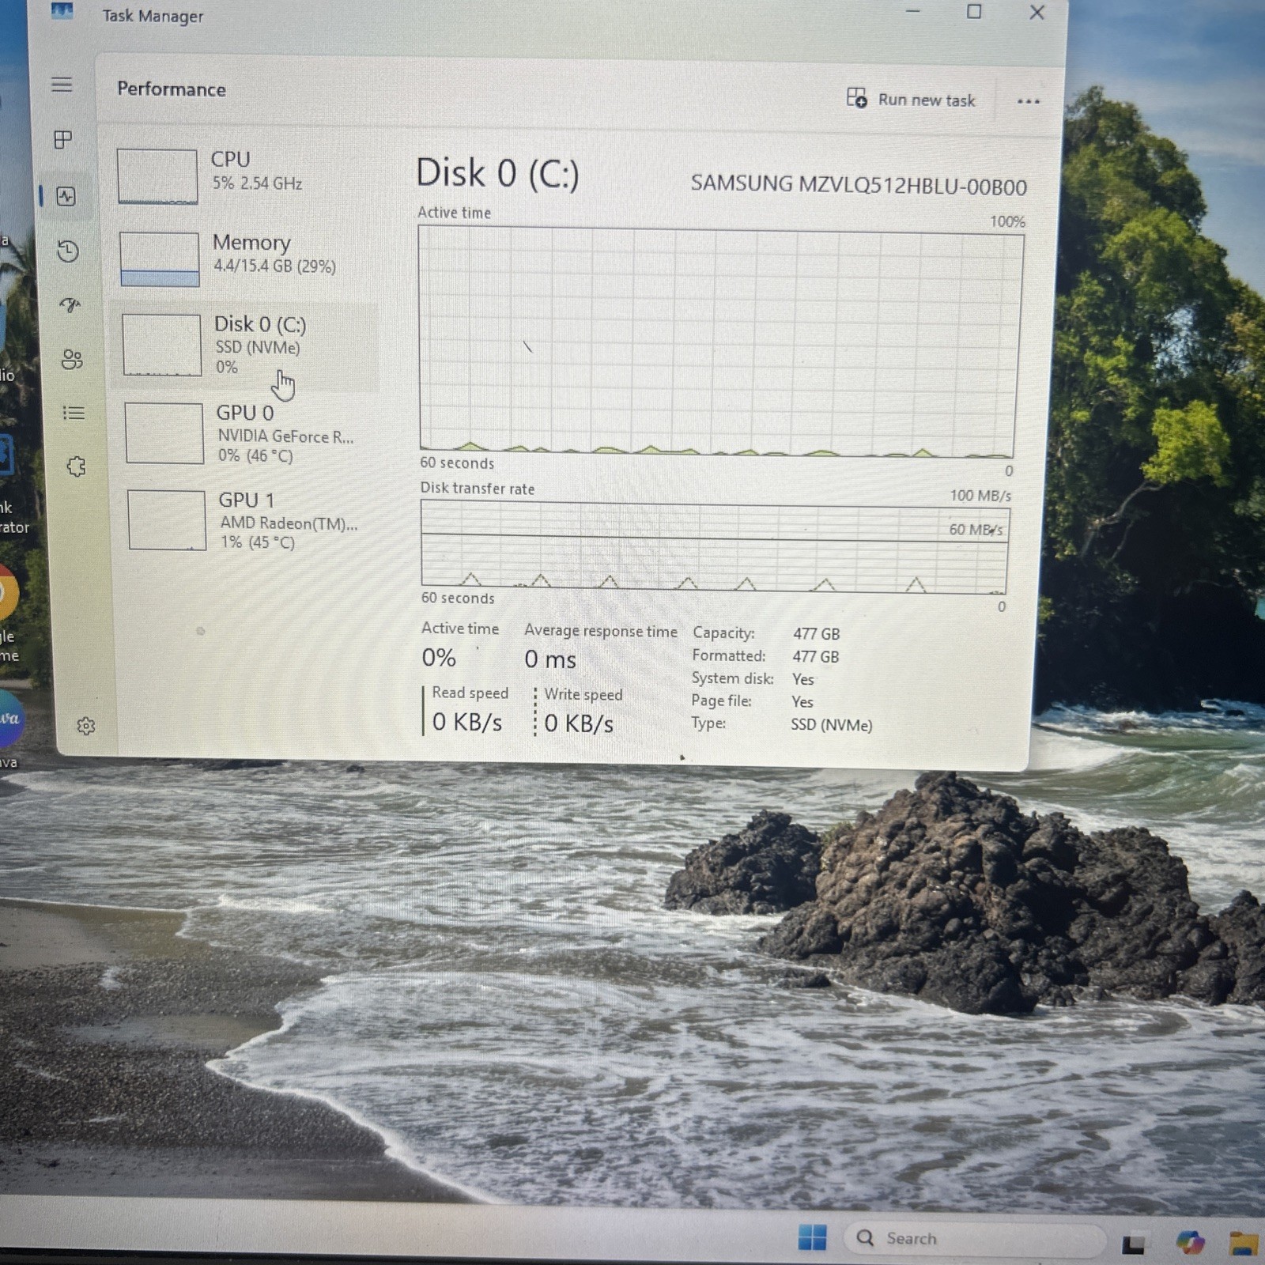Close the Task Manager window

1037,13
